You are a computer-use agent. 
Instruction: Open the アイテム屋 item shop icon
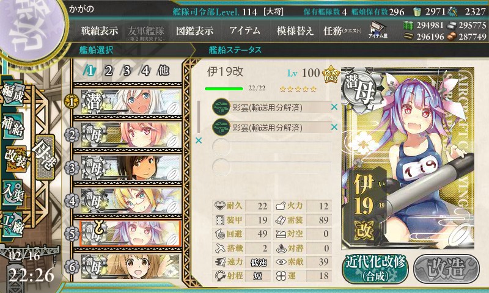[x=378, y=30]
